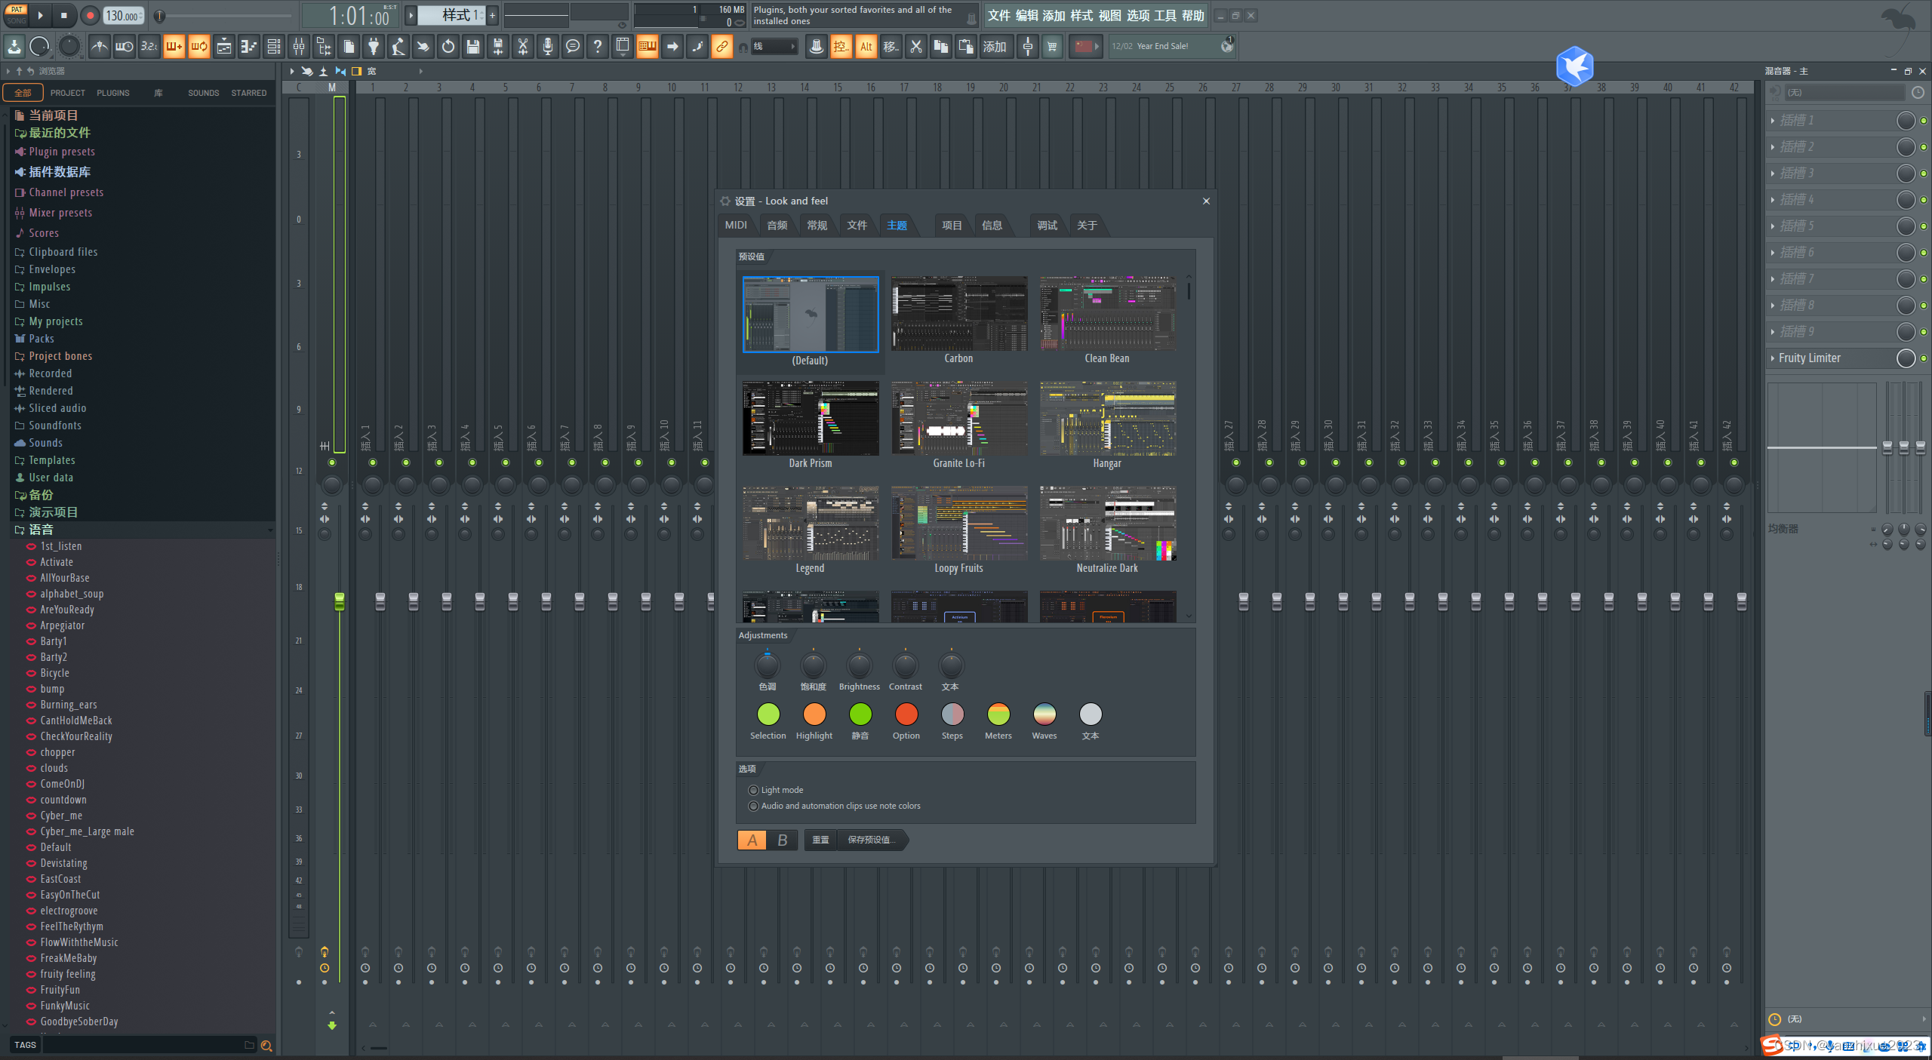Image resolution: width=1932 pixels, height=1060 pixels.
Task: Click the orange add-pattern keyboard plus icon
Action: pos(174,46)
